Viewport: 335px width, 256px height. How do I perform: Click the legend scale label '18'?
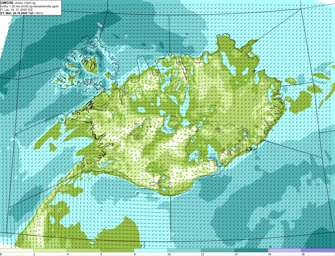click(303, 254)
